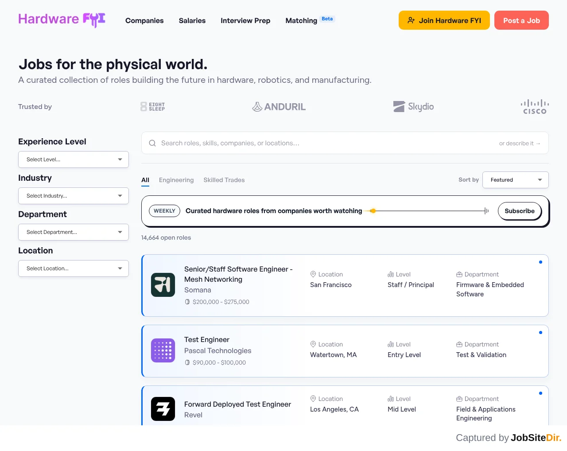The width and height of the screenshot is (567, 451).
Task: Expand the Select Location dropdown
Action: coord(74,268)
